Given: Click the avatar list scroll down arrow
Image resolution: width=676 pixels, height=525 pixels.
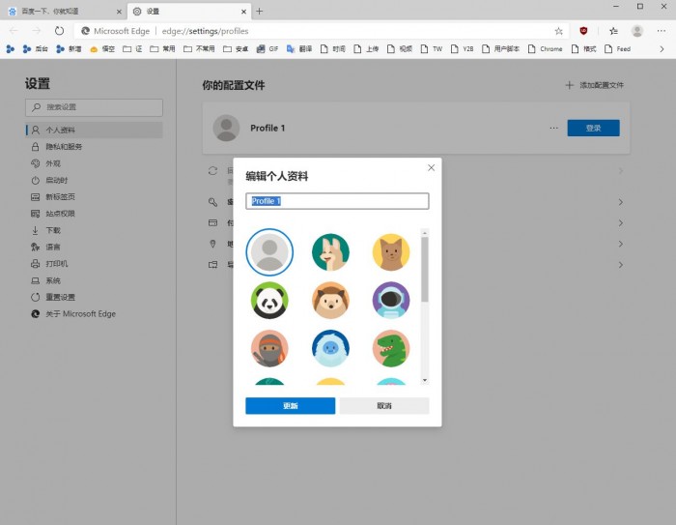Looking at the screenshot, I should (425, 380).
